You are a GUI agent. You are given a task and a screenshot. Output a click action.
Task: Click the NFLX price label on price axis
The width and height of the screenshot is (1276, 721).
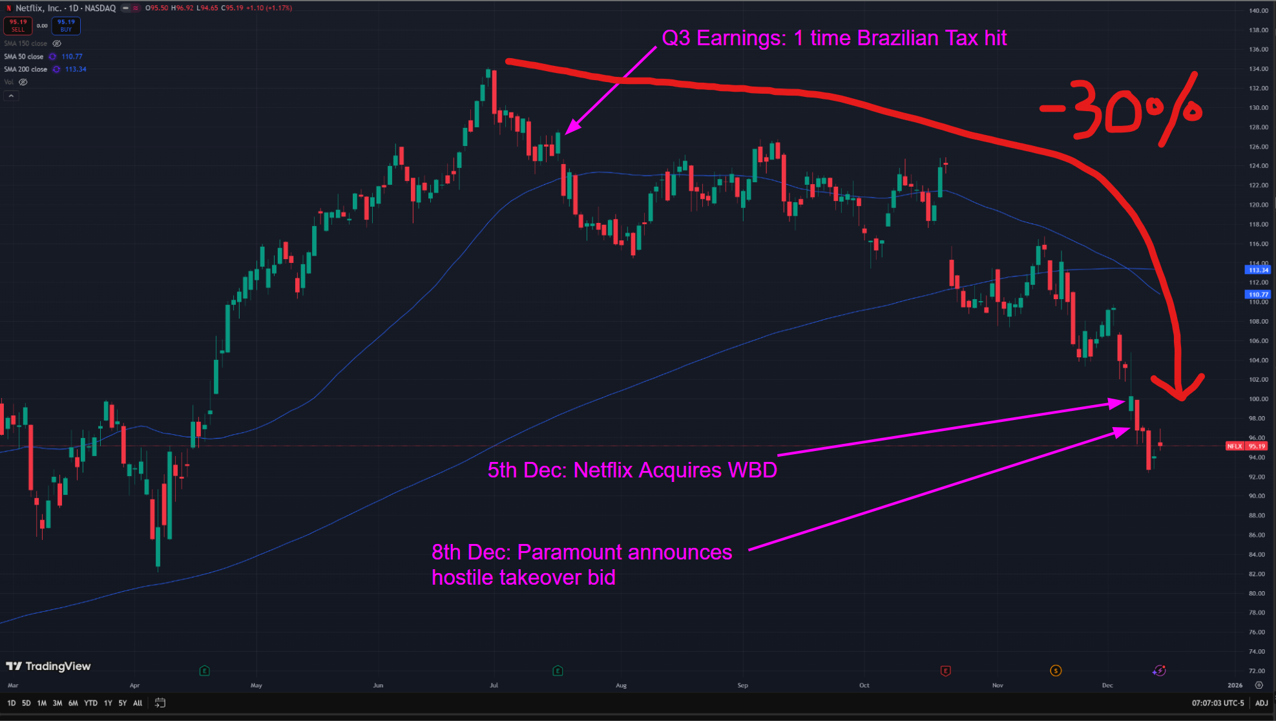[x=1235, y=446]
